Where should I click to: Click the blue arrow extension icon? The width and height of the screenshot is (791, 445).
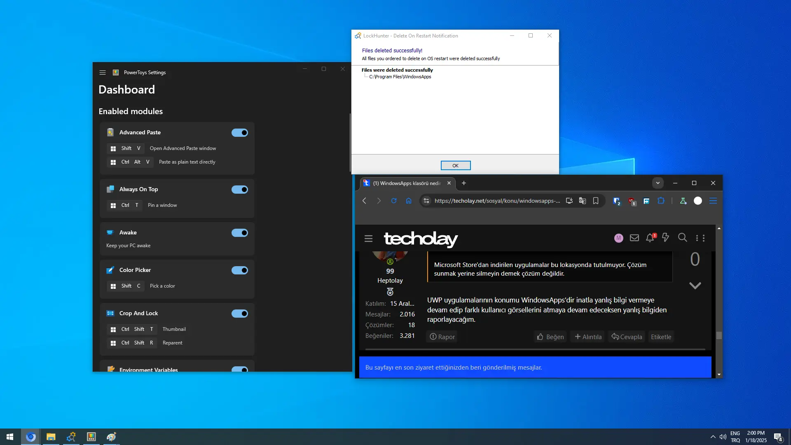pos(646,201)
